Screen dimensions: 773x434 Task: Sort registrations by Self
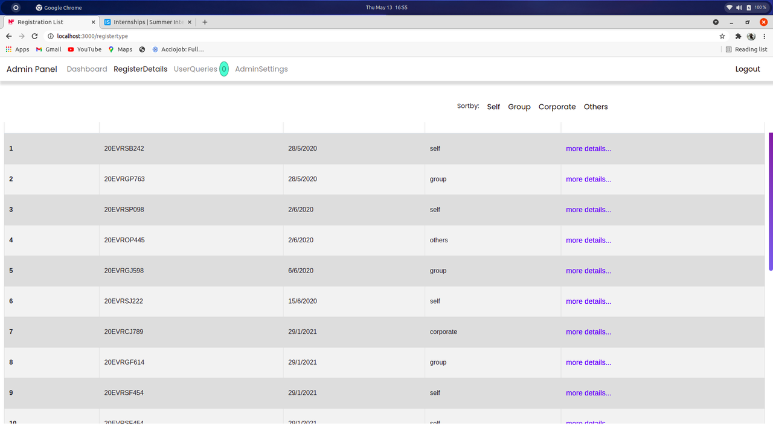(493, 106)
